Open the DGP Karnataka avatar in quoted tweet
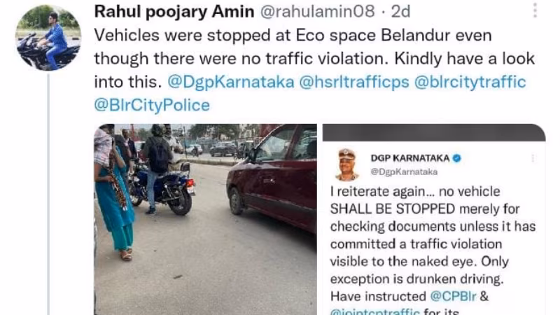The image size is (560, 315). 347,164
